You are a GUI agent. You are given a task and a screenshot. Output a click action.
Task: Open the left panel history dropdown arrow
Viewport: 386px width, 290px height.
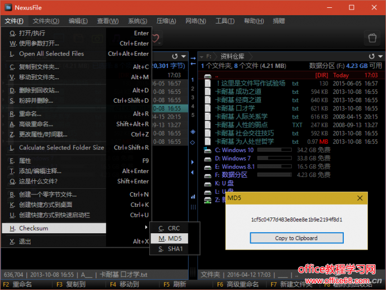[x=184, y=56]
